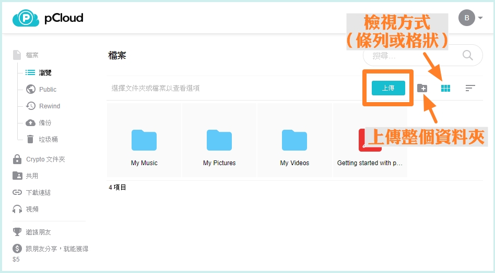Open 跟朋友分享，就能獲得 $5 offer
Screen dimensions: 495x273
pyautogui.click(x=51, y=253)
